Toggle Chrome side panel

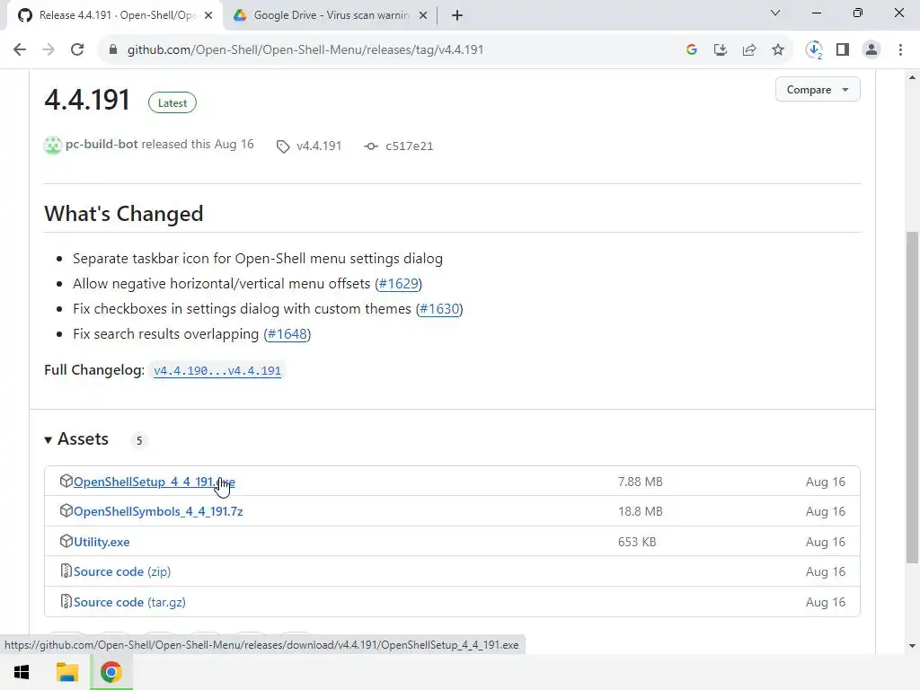tap(843, 50)
